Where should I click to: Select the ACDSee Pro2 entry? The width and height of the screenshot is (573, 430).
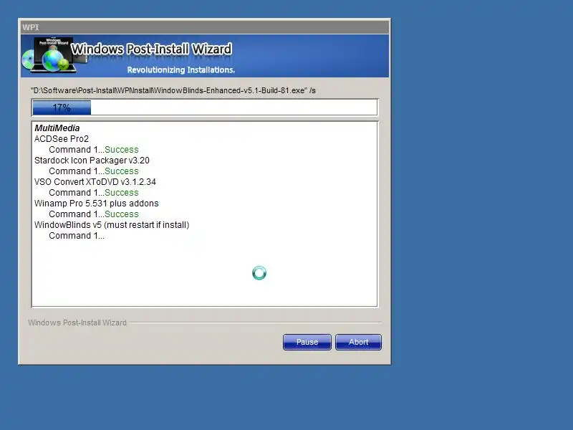(x=62, y=139)
